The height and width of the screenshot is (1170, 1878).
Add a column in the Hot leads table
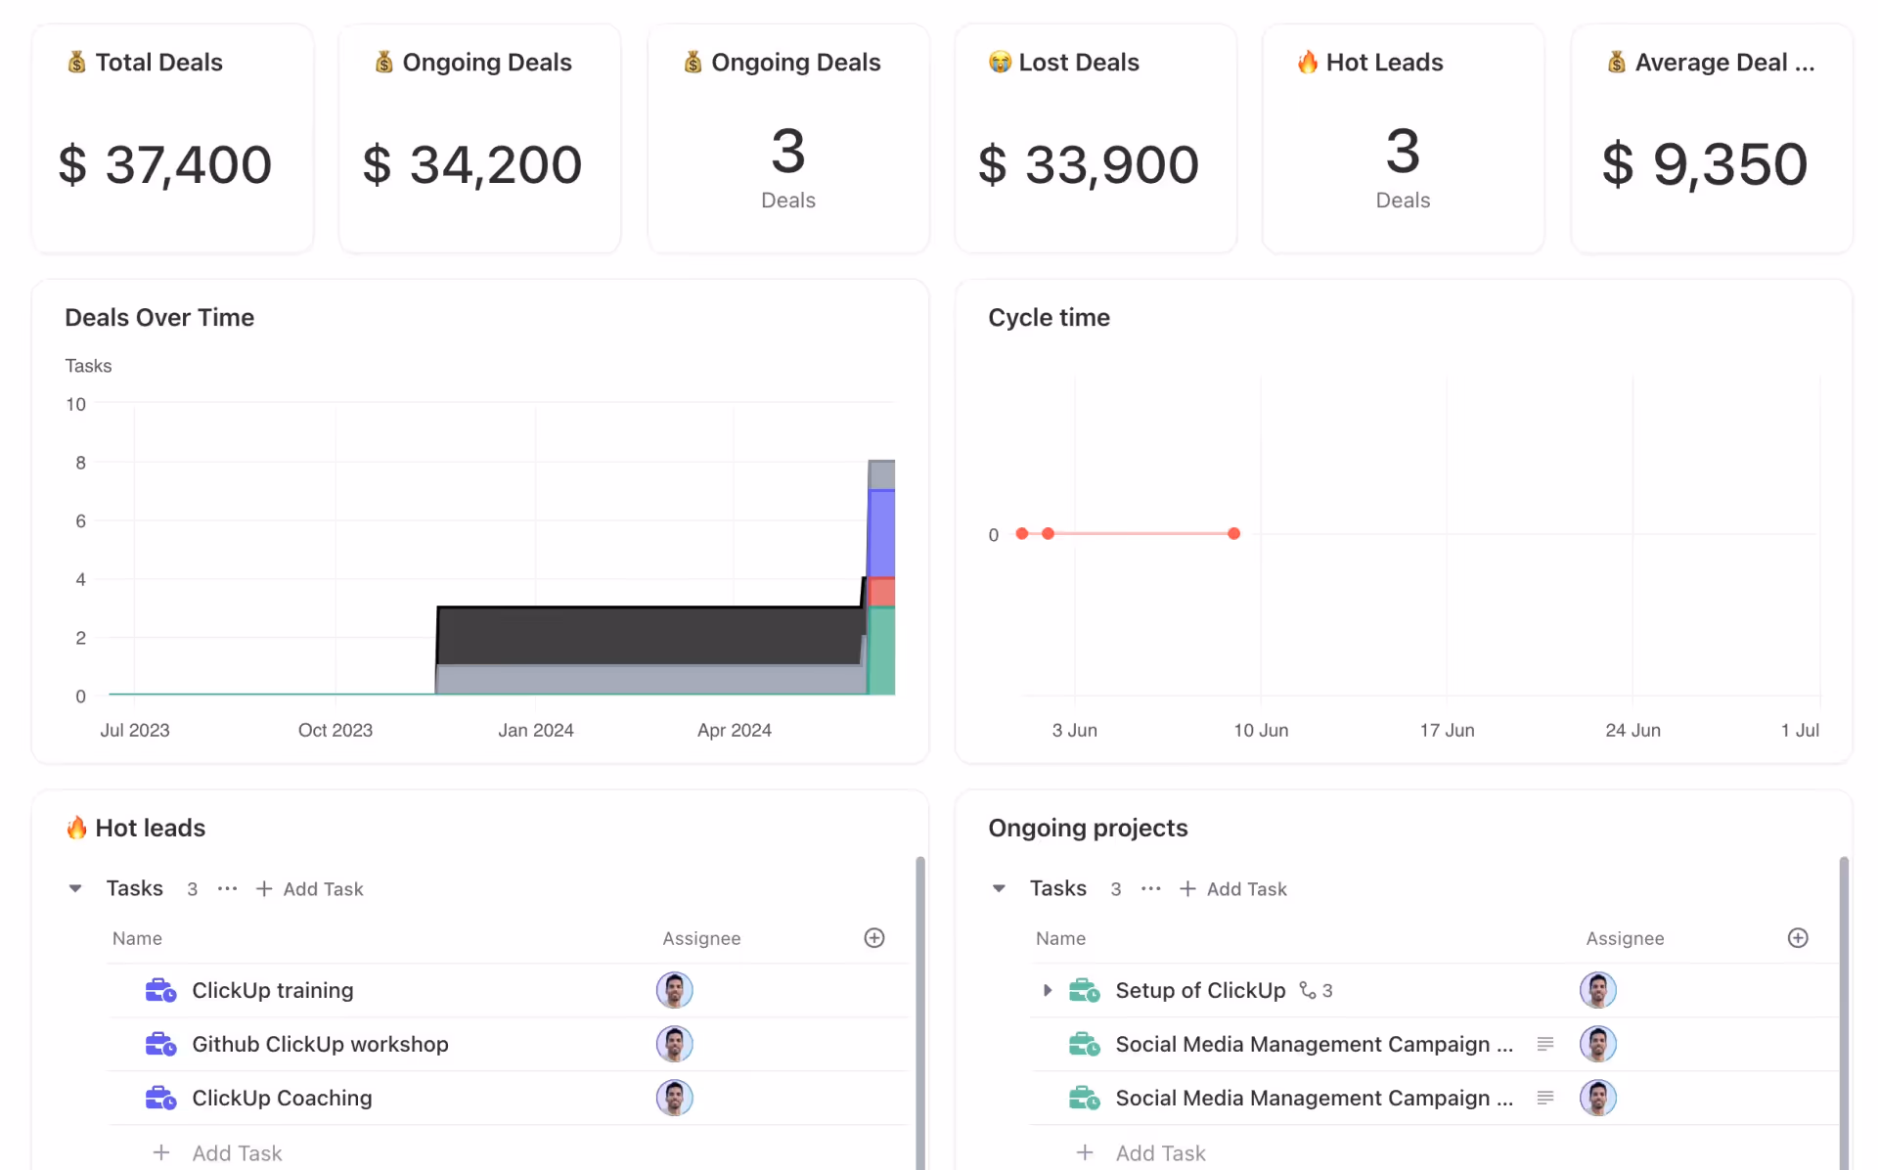pyautogui.click(x=874, y=938)
